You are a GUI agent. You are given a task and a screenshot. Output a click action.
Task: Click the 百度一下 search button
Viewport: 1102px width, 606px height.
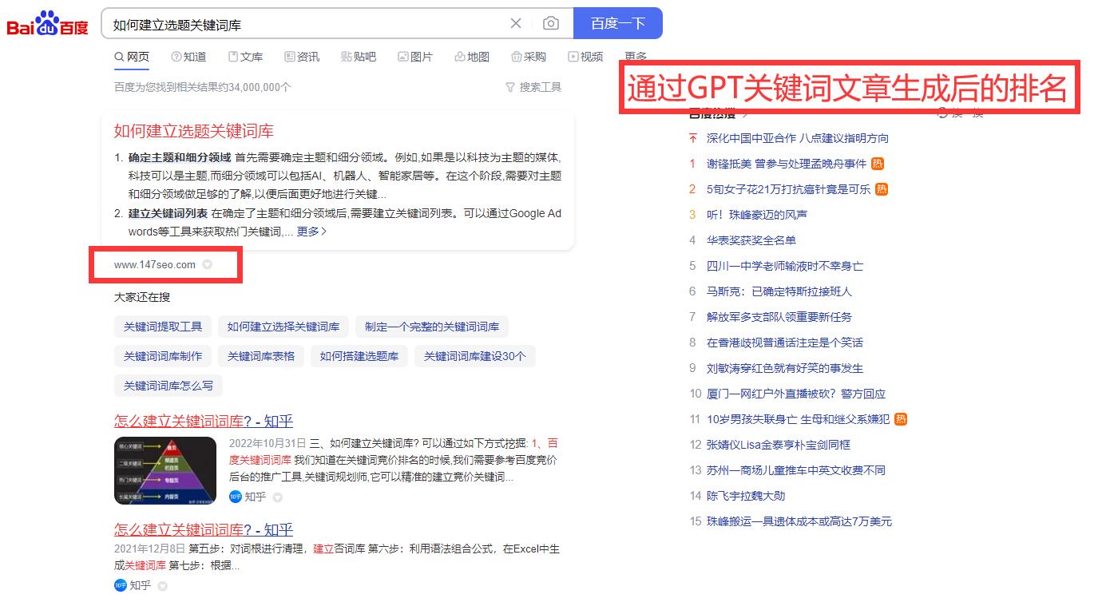click(x=618, y=23)
